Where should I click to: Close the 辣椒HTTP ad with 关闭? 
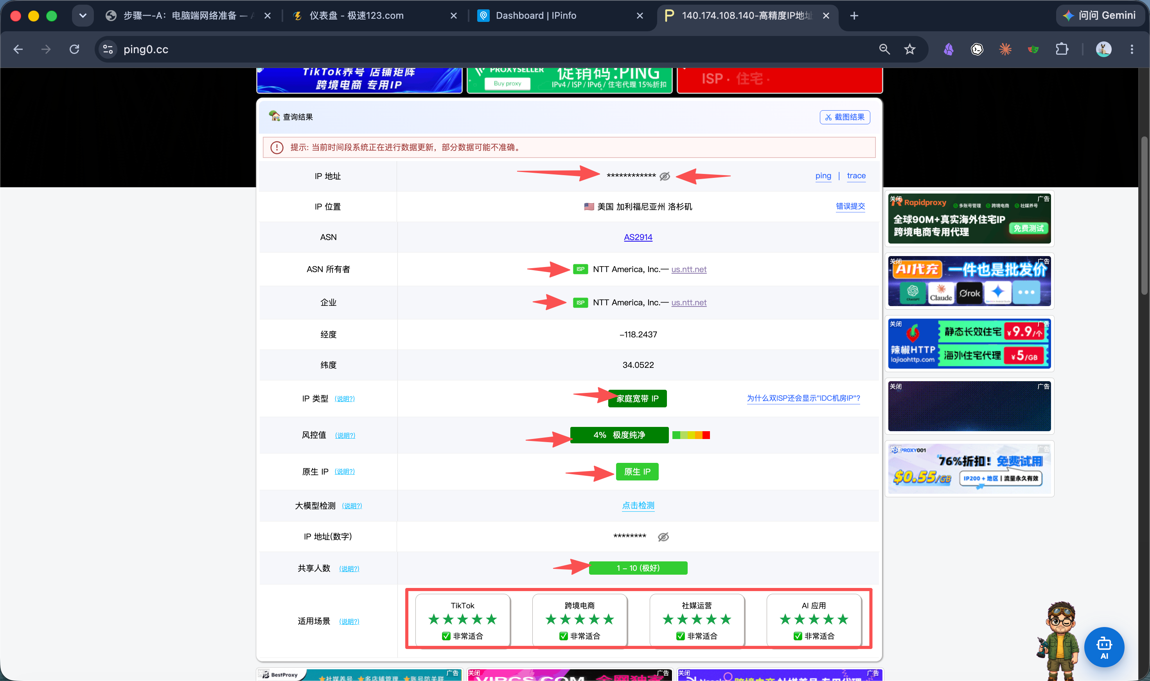click(x=895, y=324)
